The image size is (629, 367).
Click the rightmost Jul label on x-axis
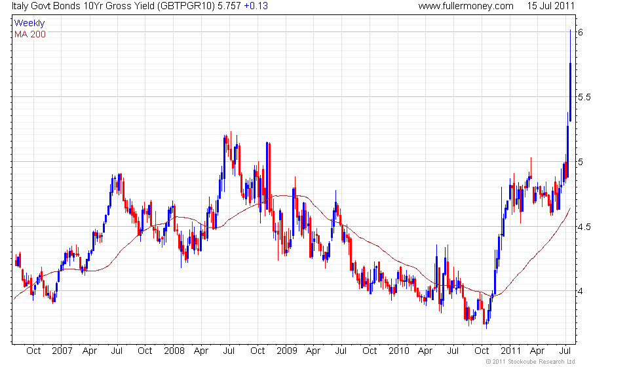pos(565,351)
